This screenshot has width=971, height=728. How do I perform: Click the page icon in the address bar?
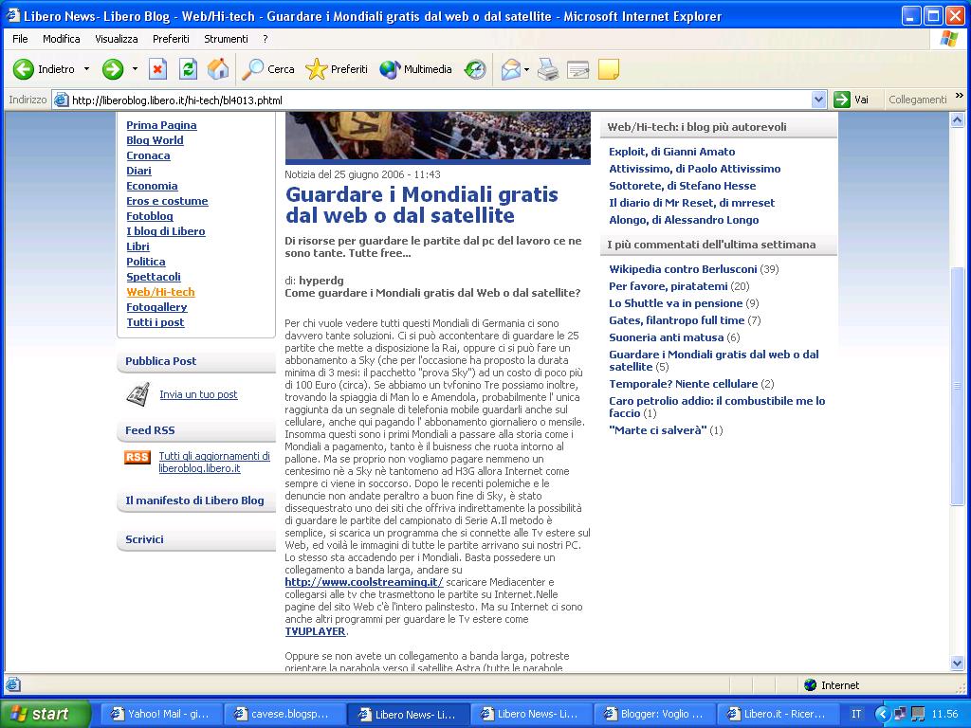pyautogui.click(x=61, y=100)
